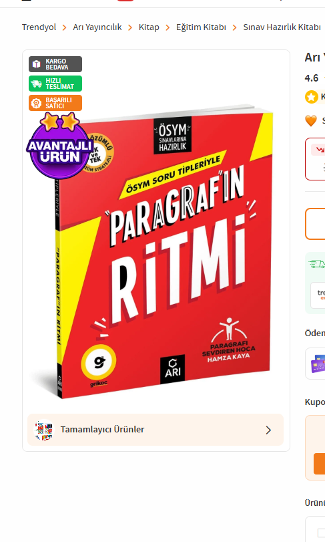Click the Avantajlı Ürün purple badge

pos(59,146)
